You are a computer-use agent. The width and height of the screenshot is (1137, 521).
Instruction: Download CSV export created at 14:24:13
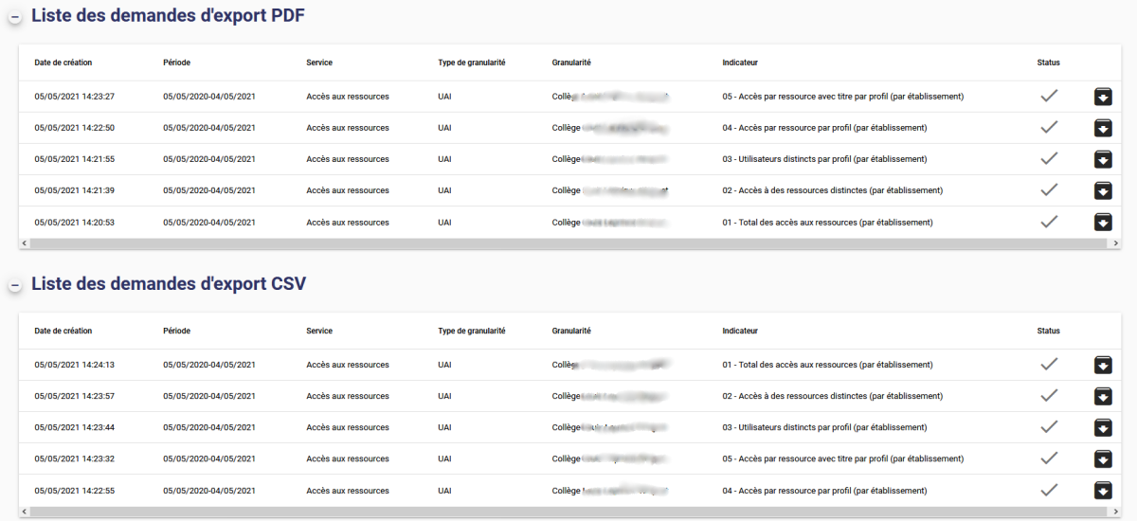pyautogui.click(x=1103, y=365)
